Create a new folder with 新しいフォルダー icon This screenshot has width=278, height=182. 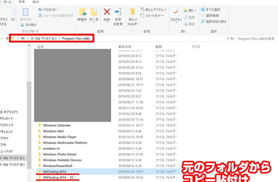click(133, 13)
